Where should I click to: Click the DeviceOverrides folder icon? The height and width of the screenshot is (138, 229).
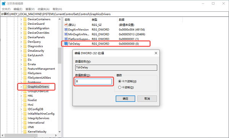(x=25, y=33)
